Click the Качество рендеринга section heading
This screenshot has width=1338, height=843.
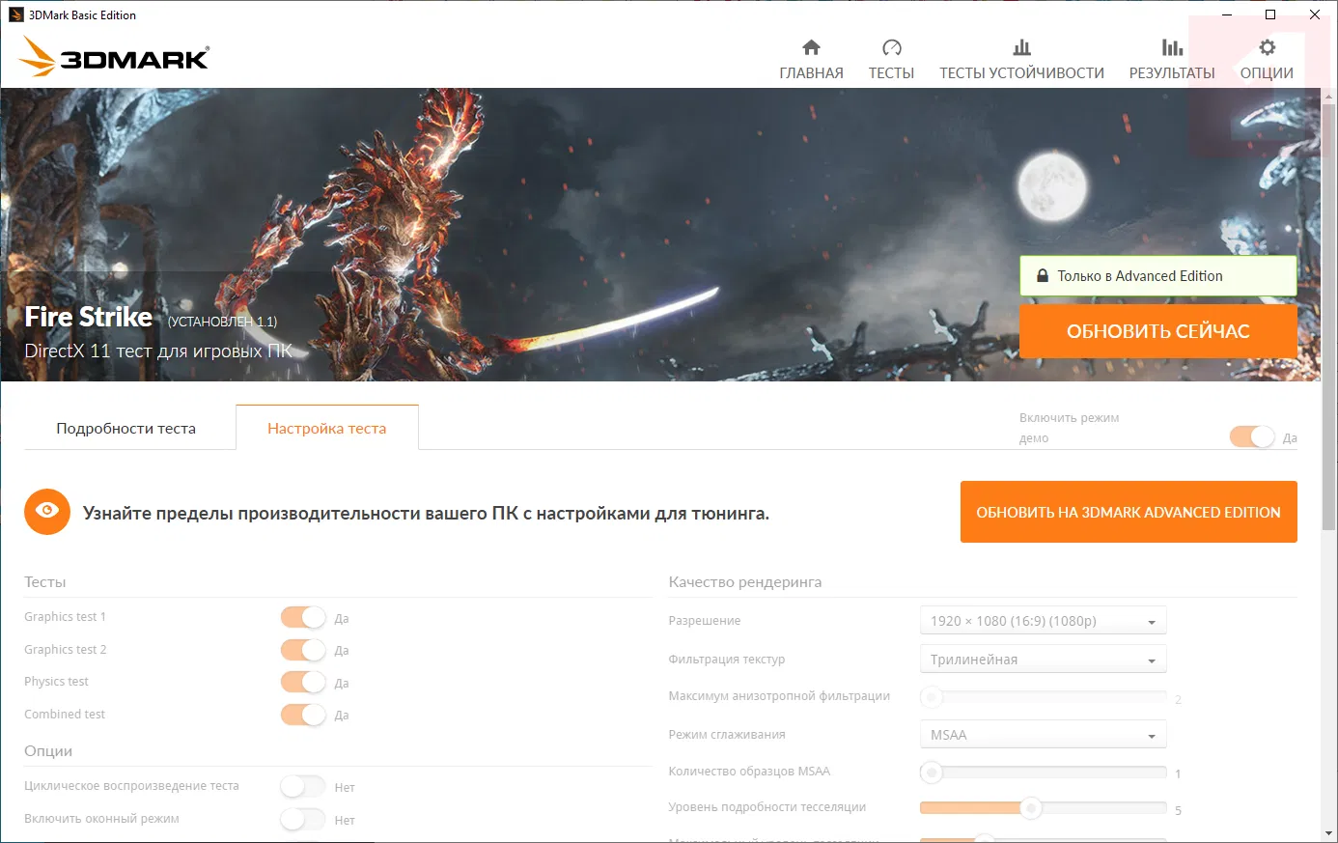tap(745, 582)
